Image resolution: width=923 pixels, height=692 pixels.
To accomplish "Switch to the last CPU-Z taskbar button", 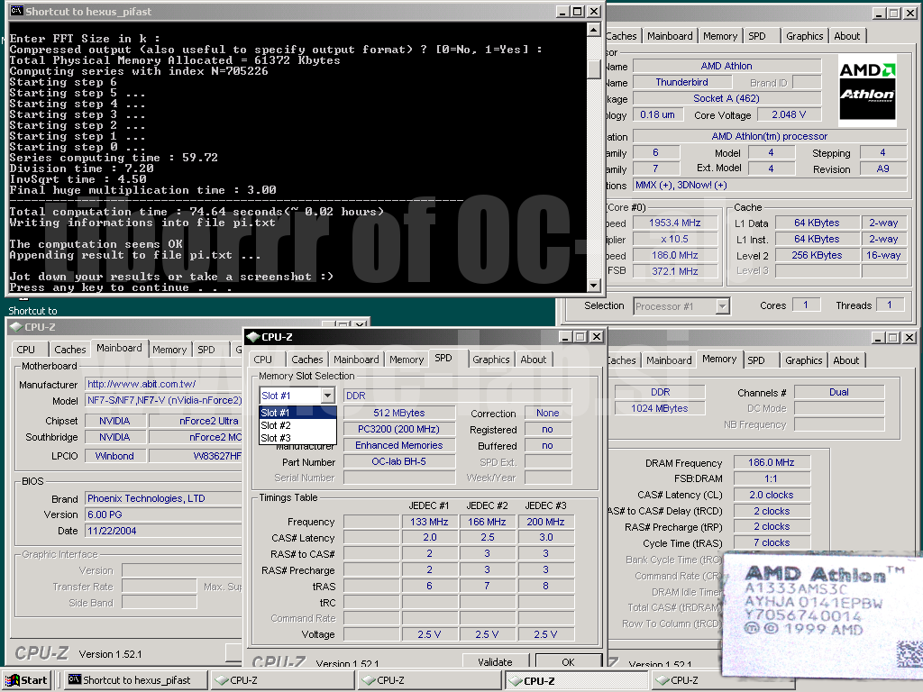I will [x=724, y=680].
